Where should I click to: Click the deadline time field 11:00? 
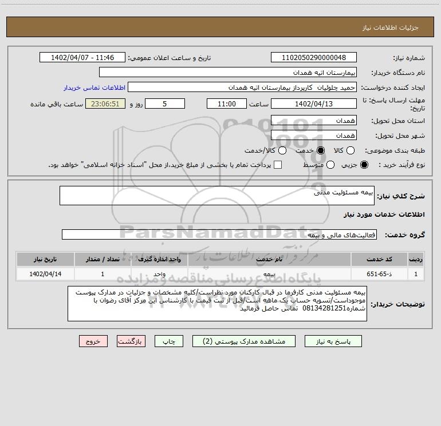[227, 103]
